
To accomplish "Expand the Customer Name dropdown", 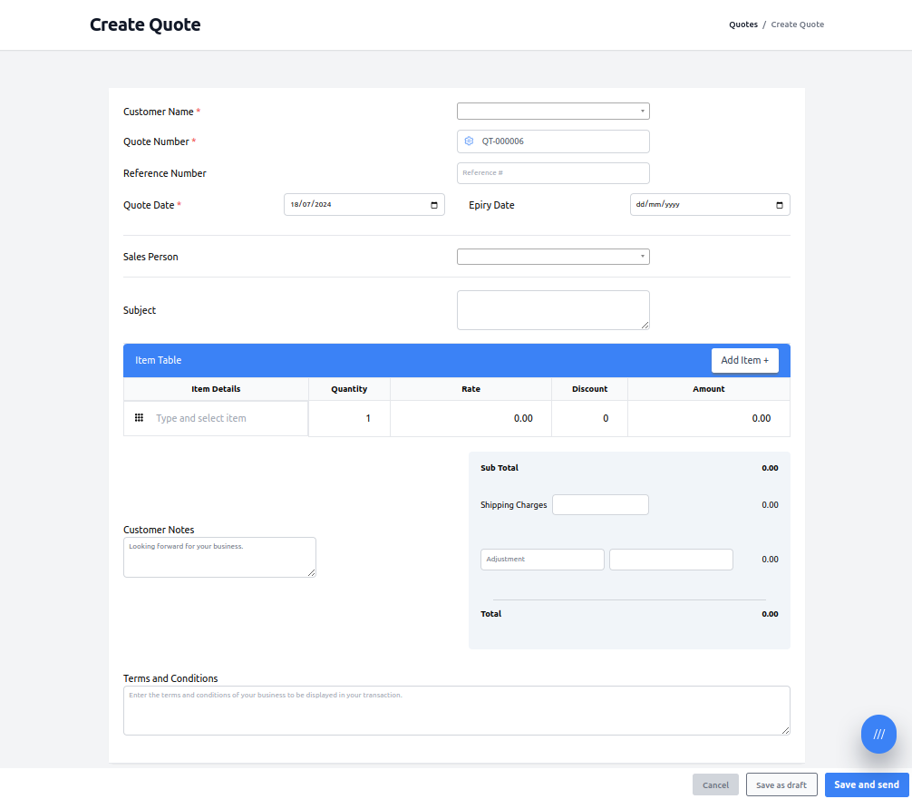I will pos(553,112).
